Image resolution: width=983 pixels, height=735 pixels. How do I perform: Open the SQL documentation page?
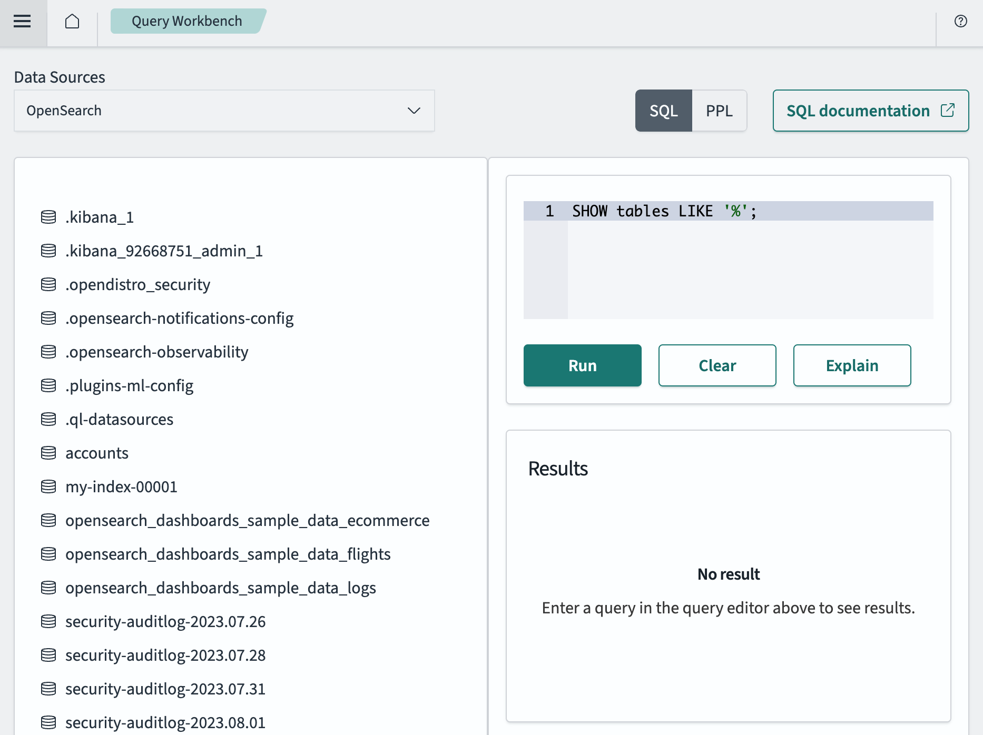coord(858,111)
